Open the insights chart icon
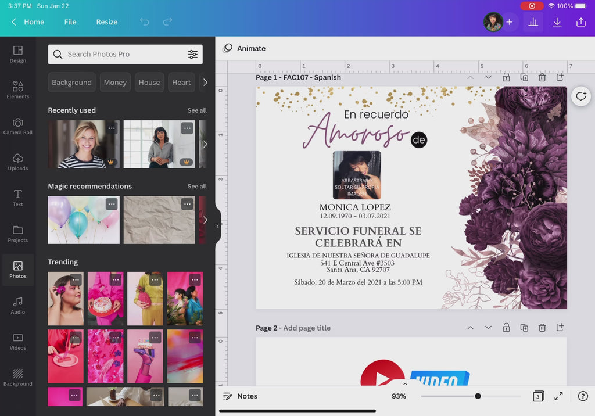This screenshot has width=595, height=416. (x=533, y=22)
